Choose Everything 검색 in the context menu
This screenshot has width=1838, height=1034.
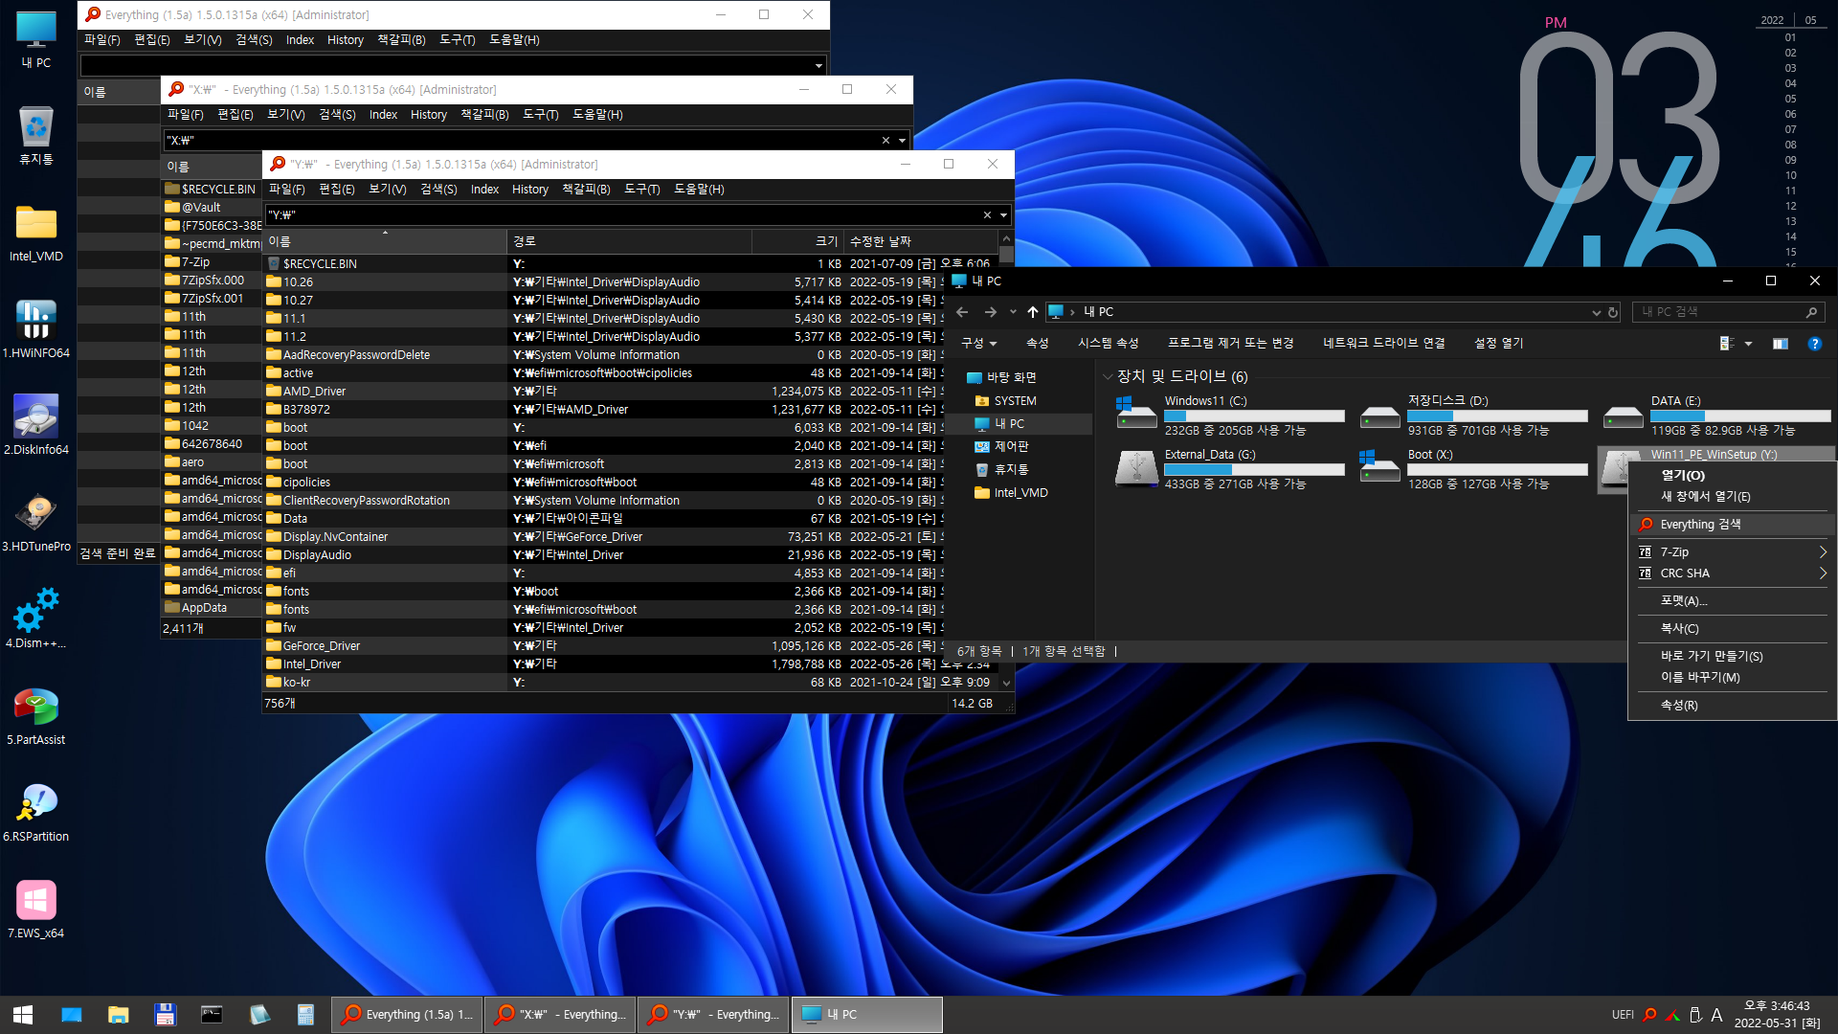pos(1733,525)
